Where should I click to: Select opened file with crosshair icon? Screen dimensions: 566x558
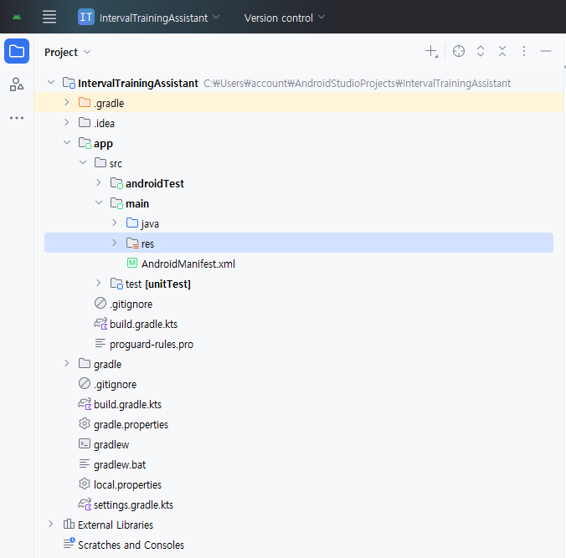tap(459, 51)
